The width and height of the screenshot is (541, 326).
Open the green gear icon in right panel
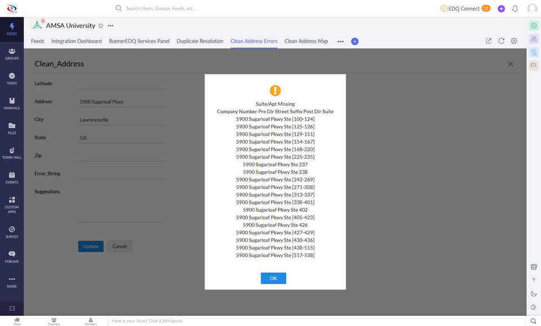pos(534,25)
